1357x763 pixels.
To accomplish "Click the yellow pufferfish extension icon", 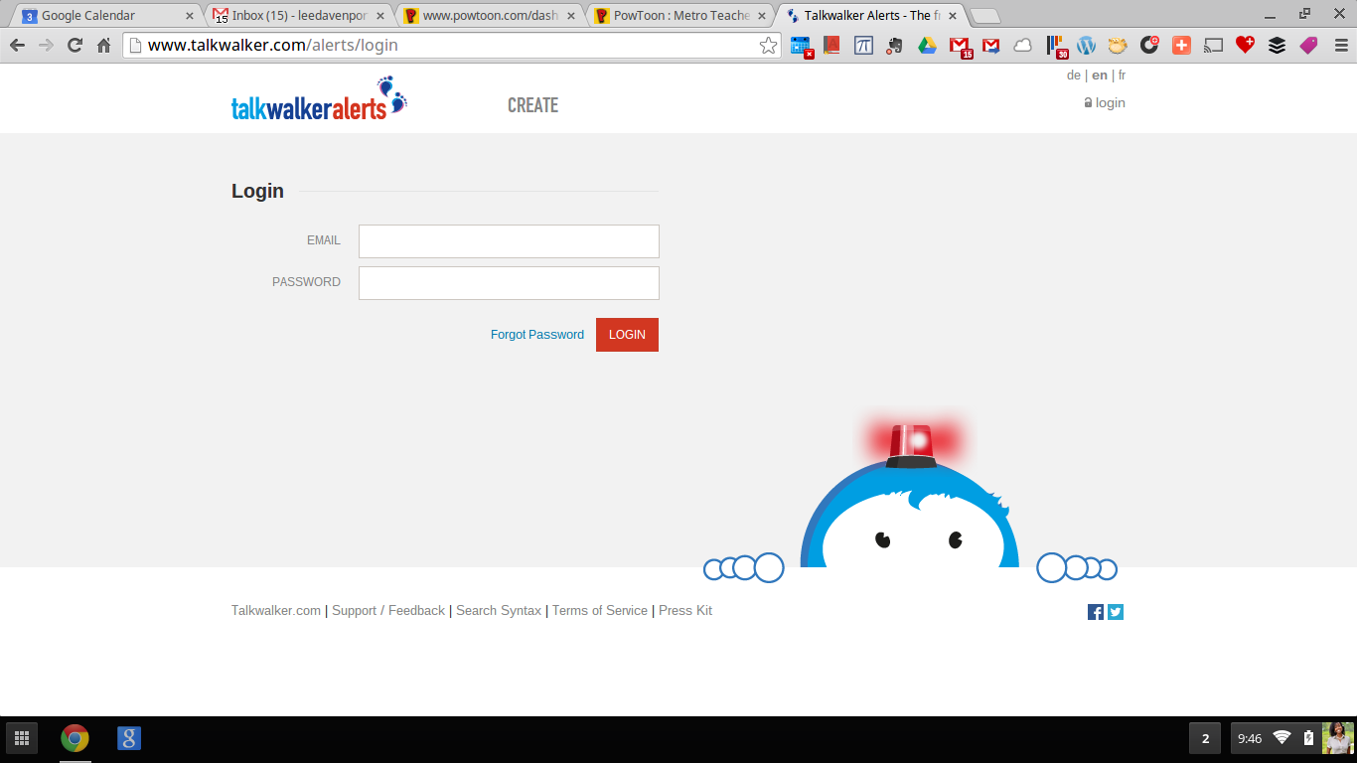I will [x=1118, y=45].
